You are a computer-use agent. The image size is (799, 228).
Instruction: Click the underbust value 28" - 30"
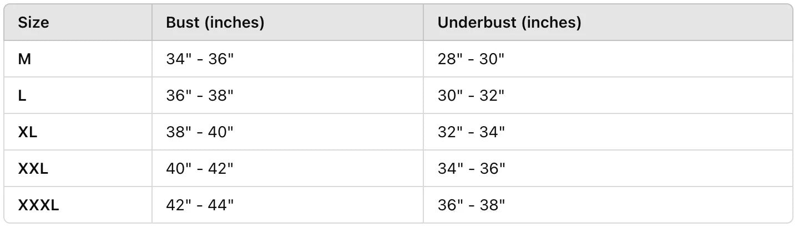click(471, 59)
